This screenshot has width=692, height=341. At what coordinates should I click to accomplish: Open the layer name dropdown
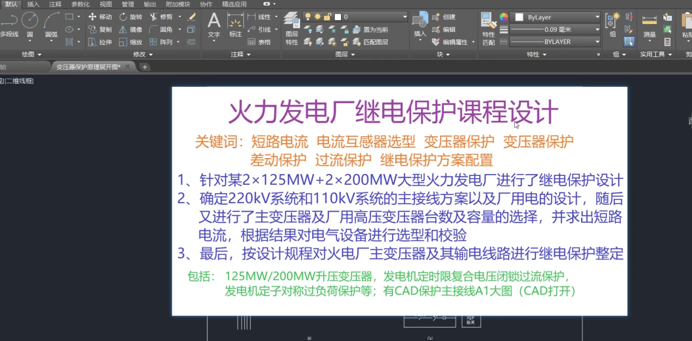coord(405,17)
